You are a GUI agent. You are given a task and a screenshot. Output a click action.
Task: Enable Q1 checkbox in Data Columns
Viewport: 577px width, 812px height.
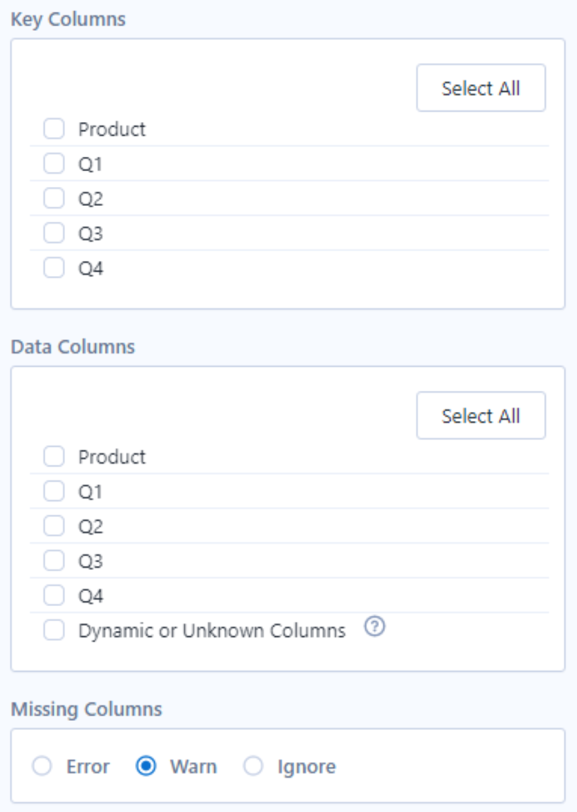pos(54,491)
